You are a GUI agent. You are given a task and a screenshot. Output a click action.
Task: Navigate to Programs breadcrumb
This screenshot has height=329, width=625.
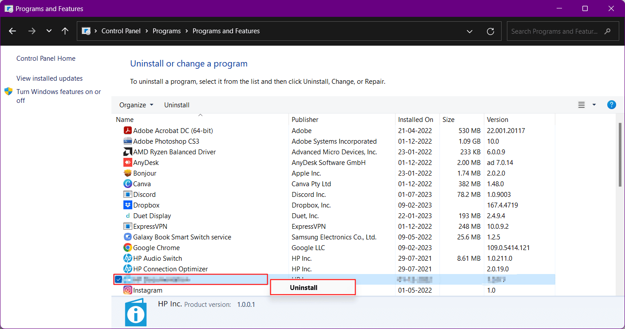166,31
